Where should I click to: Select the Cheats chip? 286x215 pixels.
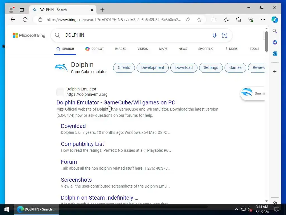[x=124, y=68]
